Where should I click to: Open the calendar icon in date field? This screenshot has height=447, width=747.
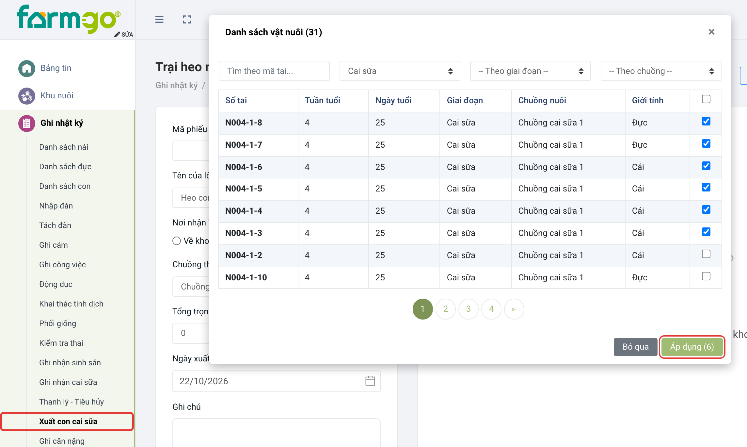tap(370, 381)
